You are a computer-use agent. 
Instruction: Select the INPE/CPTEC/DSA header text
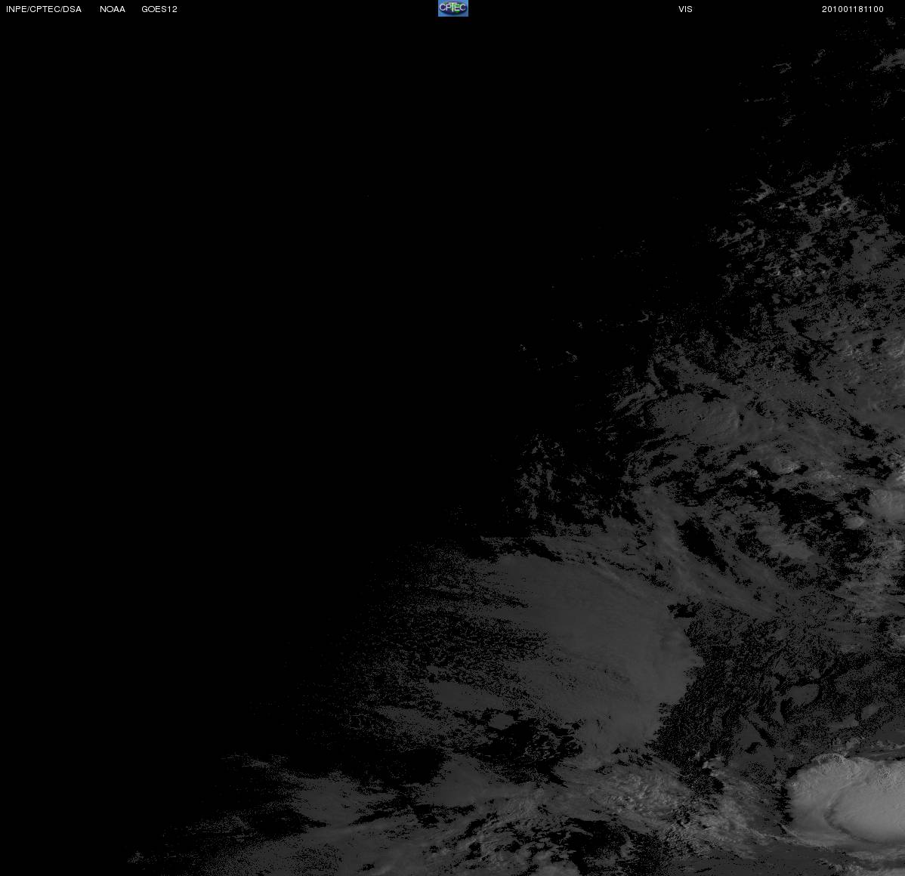point(44,9)
